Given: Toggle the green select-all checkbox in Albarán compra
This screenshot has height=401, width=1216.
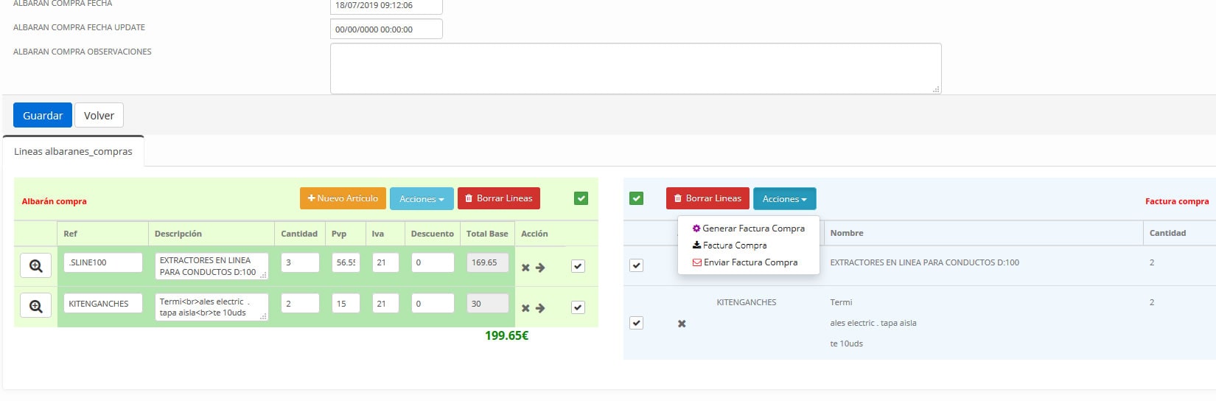Looking at the screenshot, I should coord(581,198).
